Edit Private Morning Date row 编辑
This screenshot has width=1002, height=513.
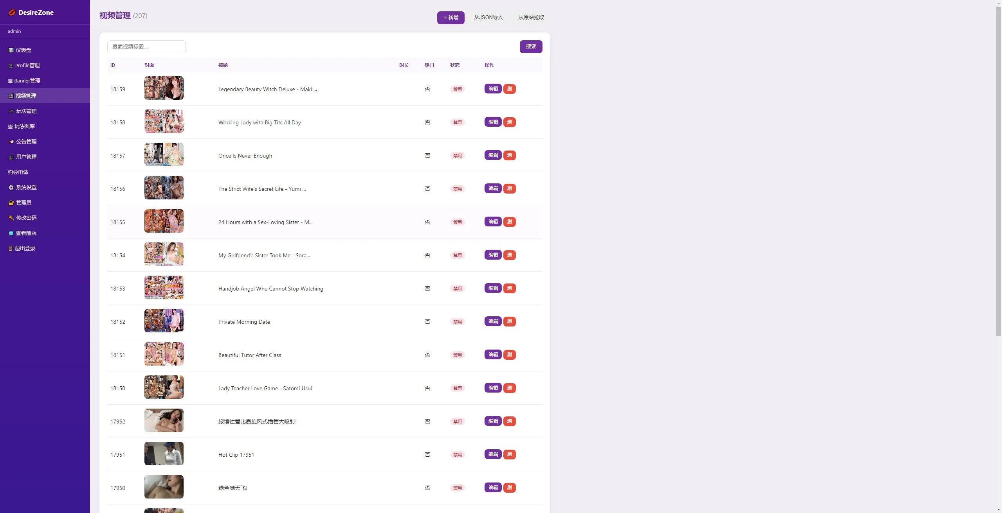click(493, 321)
